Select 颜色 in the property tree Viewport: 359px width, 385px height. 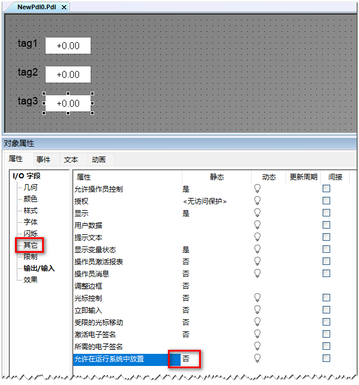pos(31,199)
